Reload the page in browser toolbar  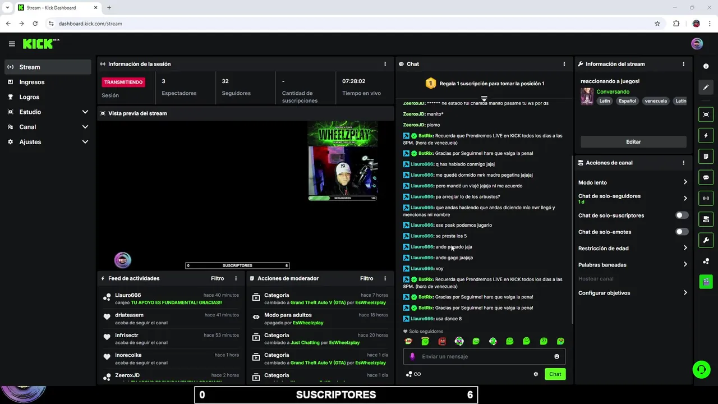tap(35, 24)
